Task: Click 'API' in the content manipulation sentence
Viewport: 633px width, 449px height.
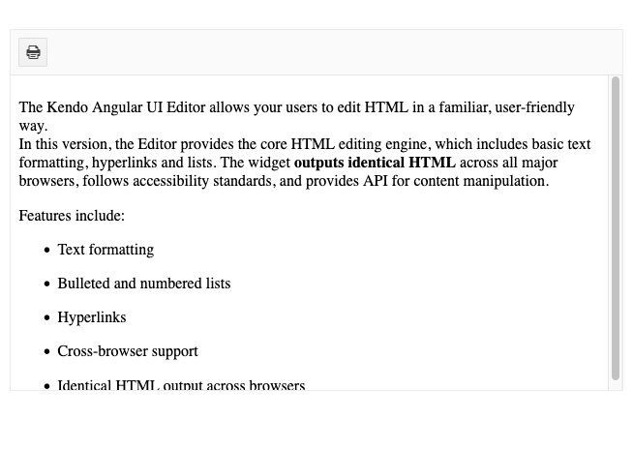Action: click(x=376, y=181)
